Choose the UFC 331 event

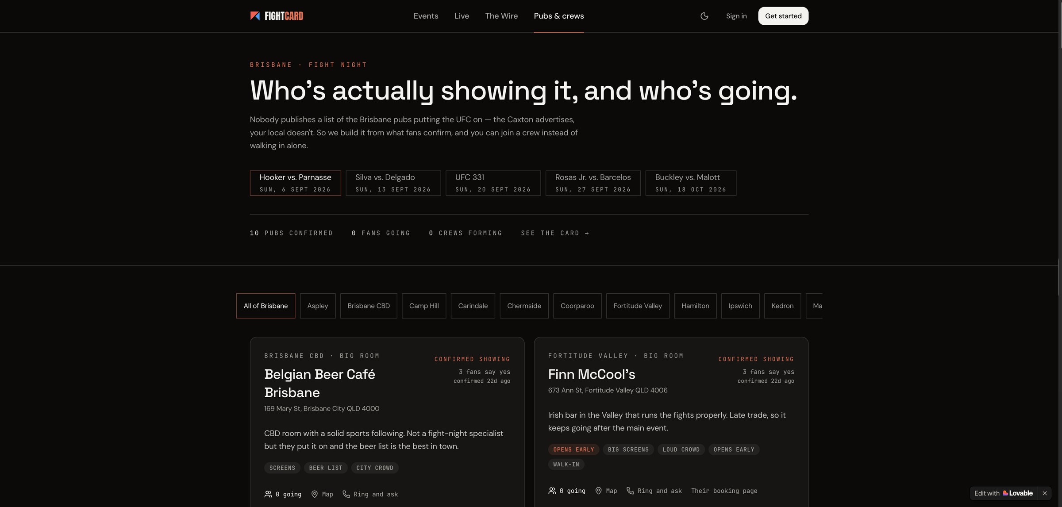[493, 183]
